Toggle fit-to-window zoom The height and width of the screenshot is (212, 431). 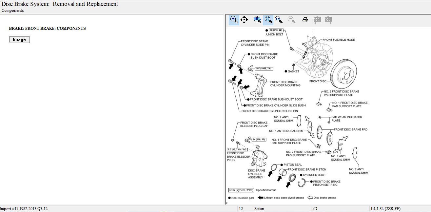[x=268, y=20]
